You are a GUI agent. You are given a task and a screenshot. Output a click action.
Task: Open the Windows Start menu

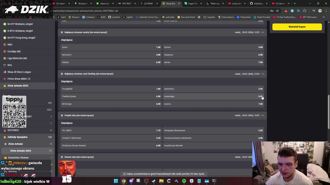tap(116, 181)
